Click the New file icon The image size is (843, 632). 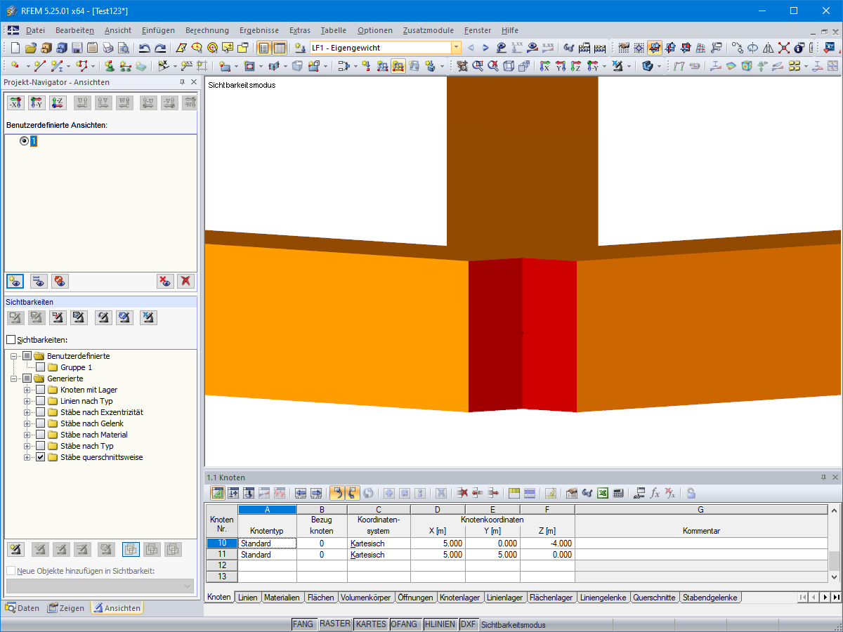pyautogui.click(x=15, y=48)
